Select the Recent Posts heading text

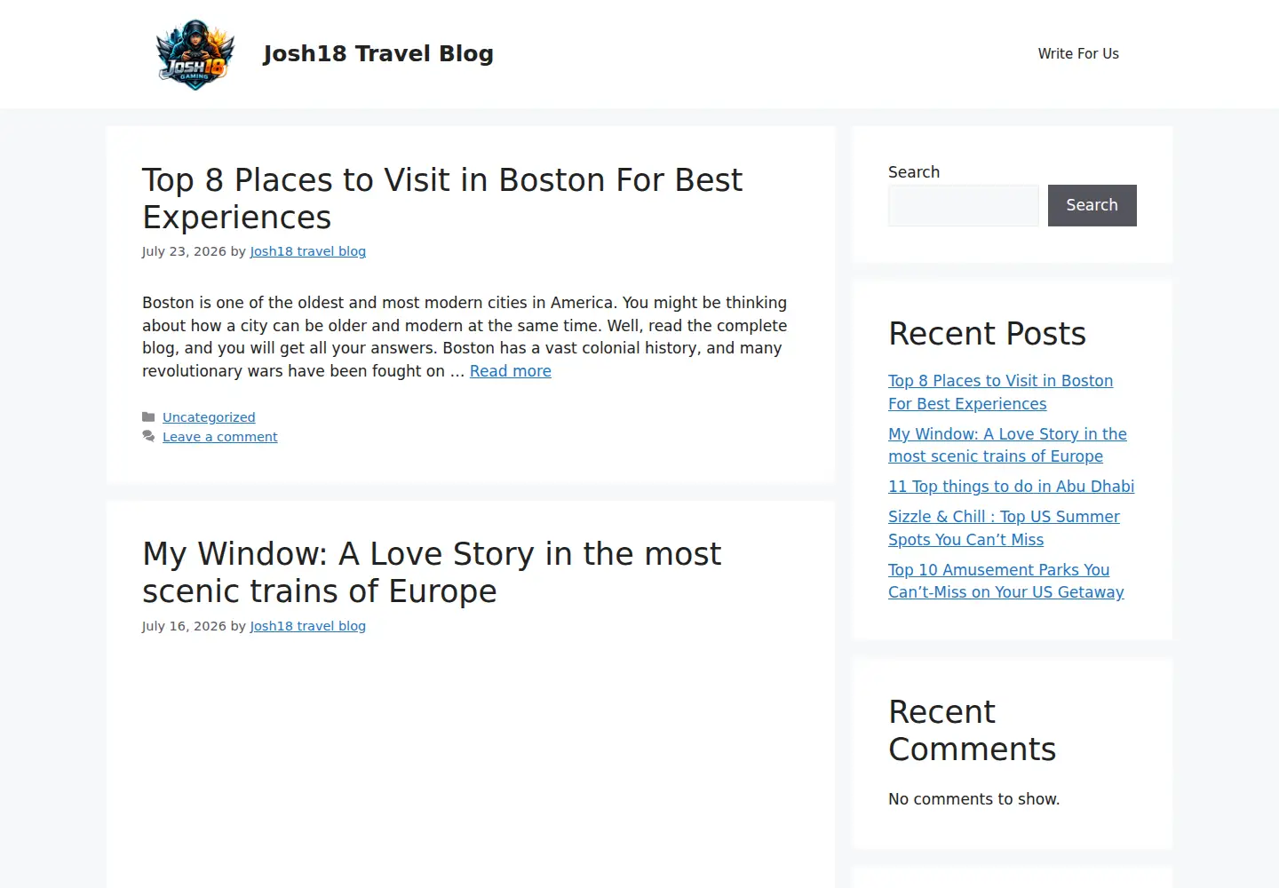988,334
